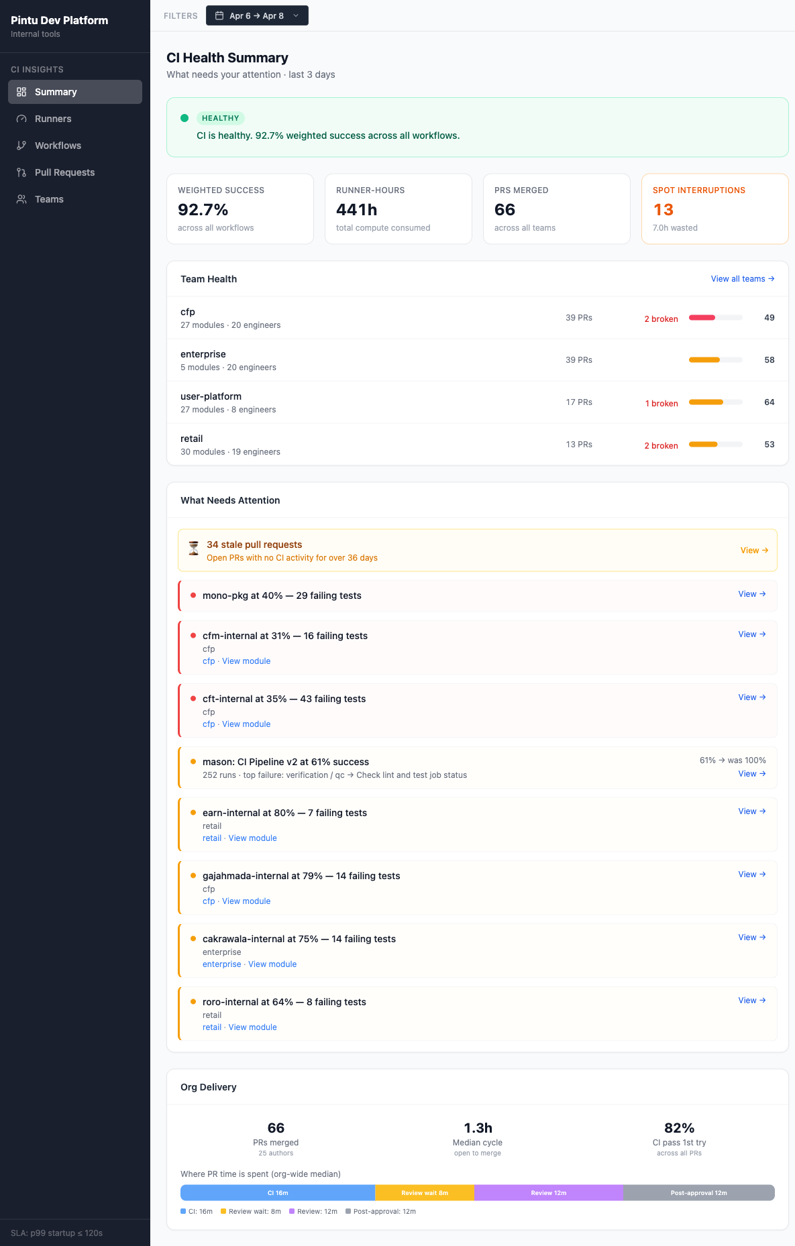The height and width of the screenshot is (1246, 795).
Task: Click the '82%' CI pass 1st try value
Action: click(679, 1128)
